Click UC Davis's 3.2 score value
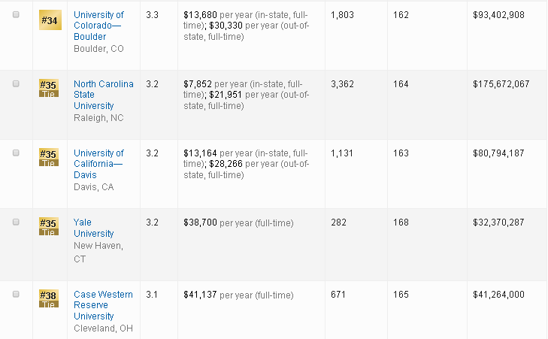The image size is (548, 339). point(153,153)
